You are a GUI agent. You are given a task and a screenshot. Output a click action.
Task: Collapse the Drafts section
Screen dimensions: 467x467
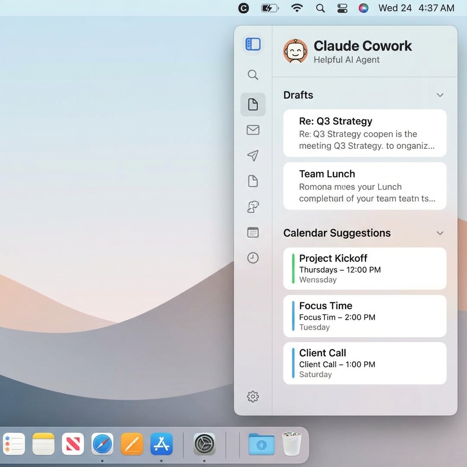[440, 95]
